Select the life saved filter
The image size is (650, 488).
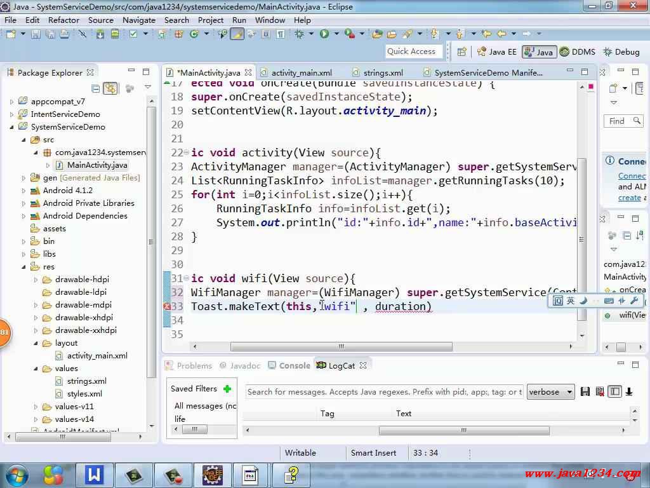(x=180, y=419)
